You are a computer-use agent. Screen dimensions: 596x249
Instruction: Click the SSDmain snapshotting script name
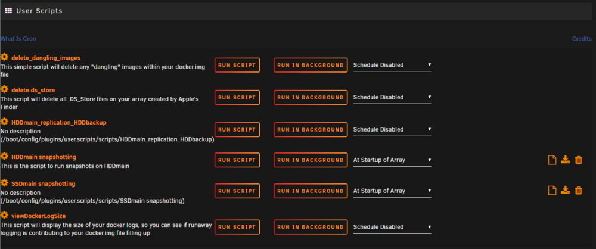[44, 183]
